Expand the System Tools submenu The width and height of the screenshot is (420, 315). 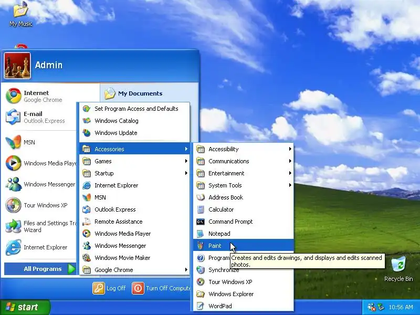click(244, 185)
